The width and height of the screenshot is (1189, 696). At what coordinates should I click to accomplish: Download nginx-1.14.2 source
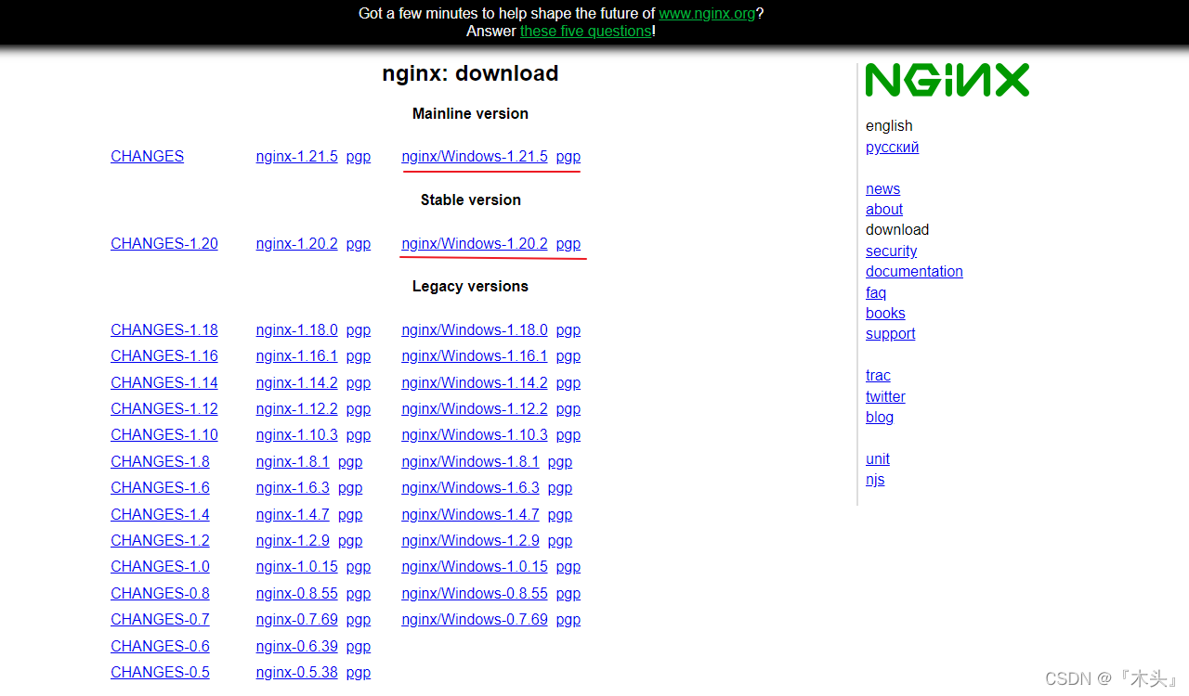coord(297,382)
